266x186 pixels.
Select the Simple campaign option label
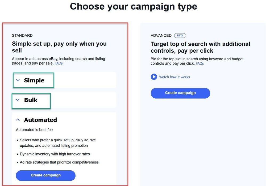click(34, 80)
